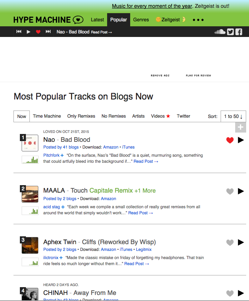Open the Nao artist link in track title
The height and width of the screenshot is (301, 249).
[49, 140]
